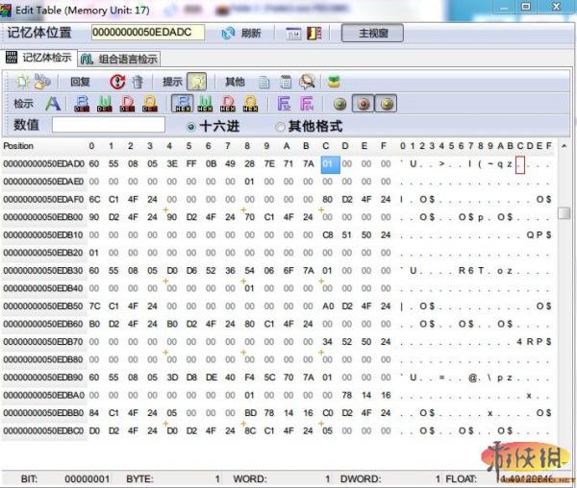Select Byte HEX display mode

(x=183, y=104)
